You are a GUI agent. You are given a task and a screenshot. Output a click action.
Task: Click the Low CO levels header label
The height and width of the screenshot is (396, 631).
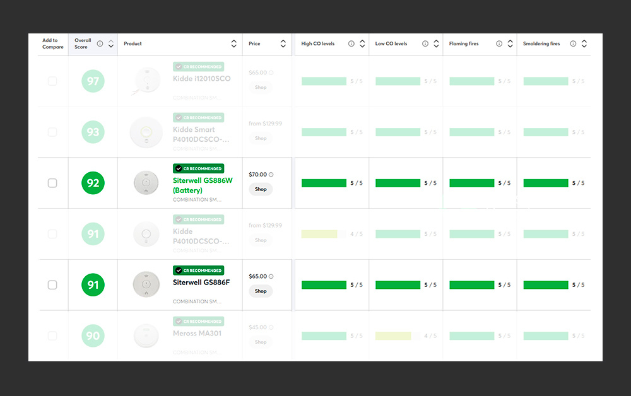pyautogui.click(x=391, y=44)
